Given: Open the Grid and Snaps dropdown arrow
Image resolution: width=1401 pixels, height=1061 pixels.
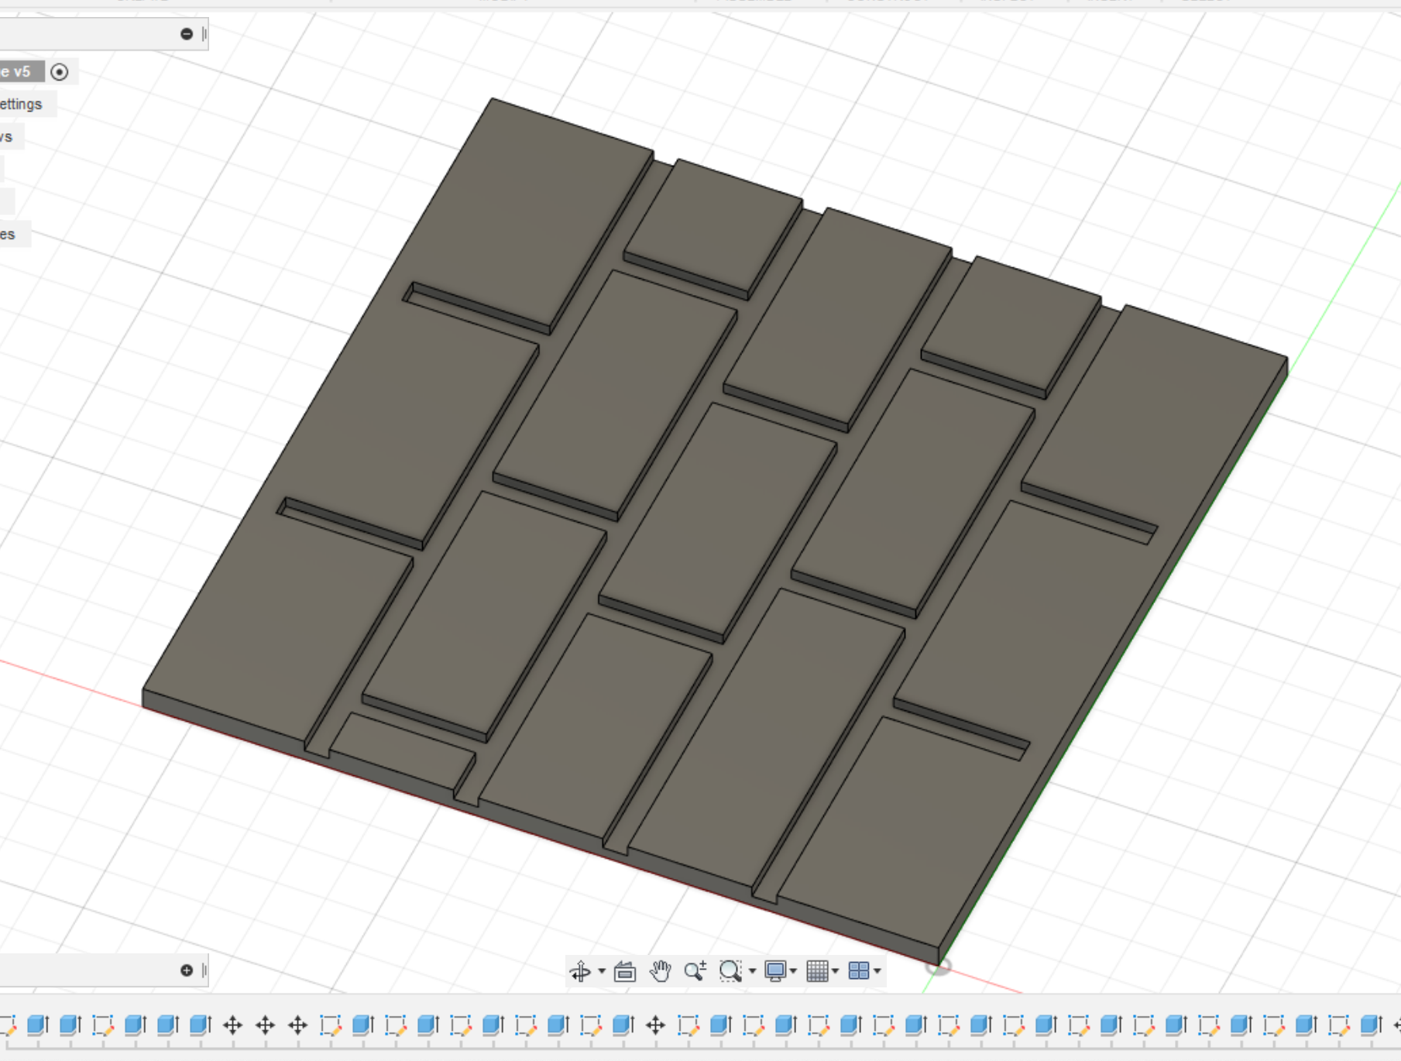Looking at the screenshot, I should 835,971.
